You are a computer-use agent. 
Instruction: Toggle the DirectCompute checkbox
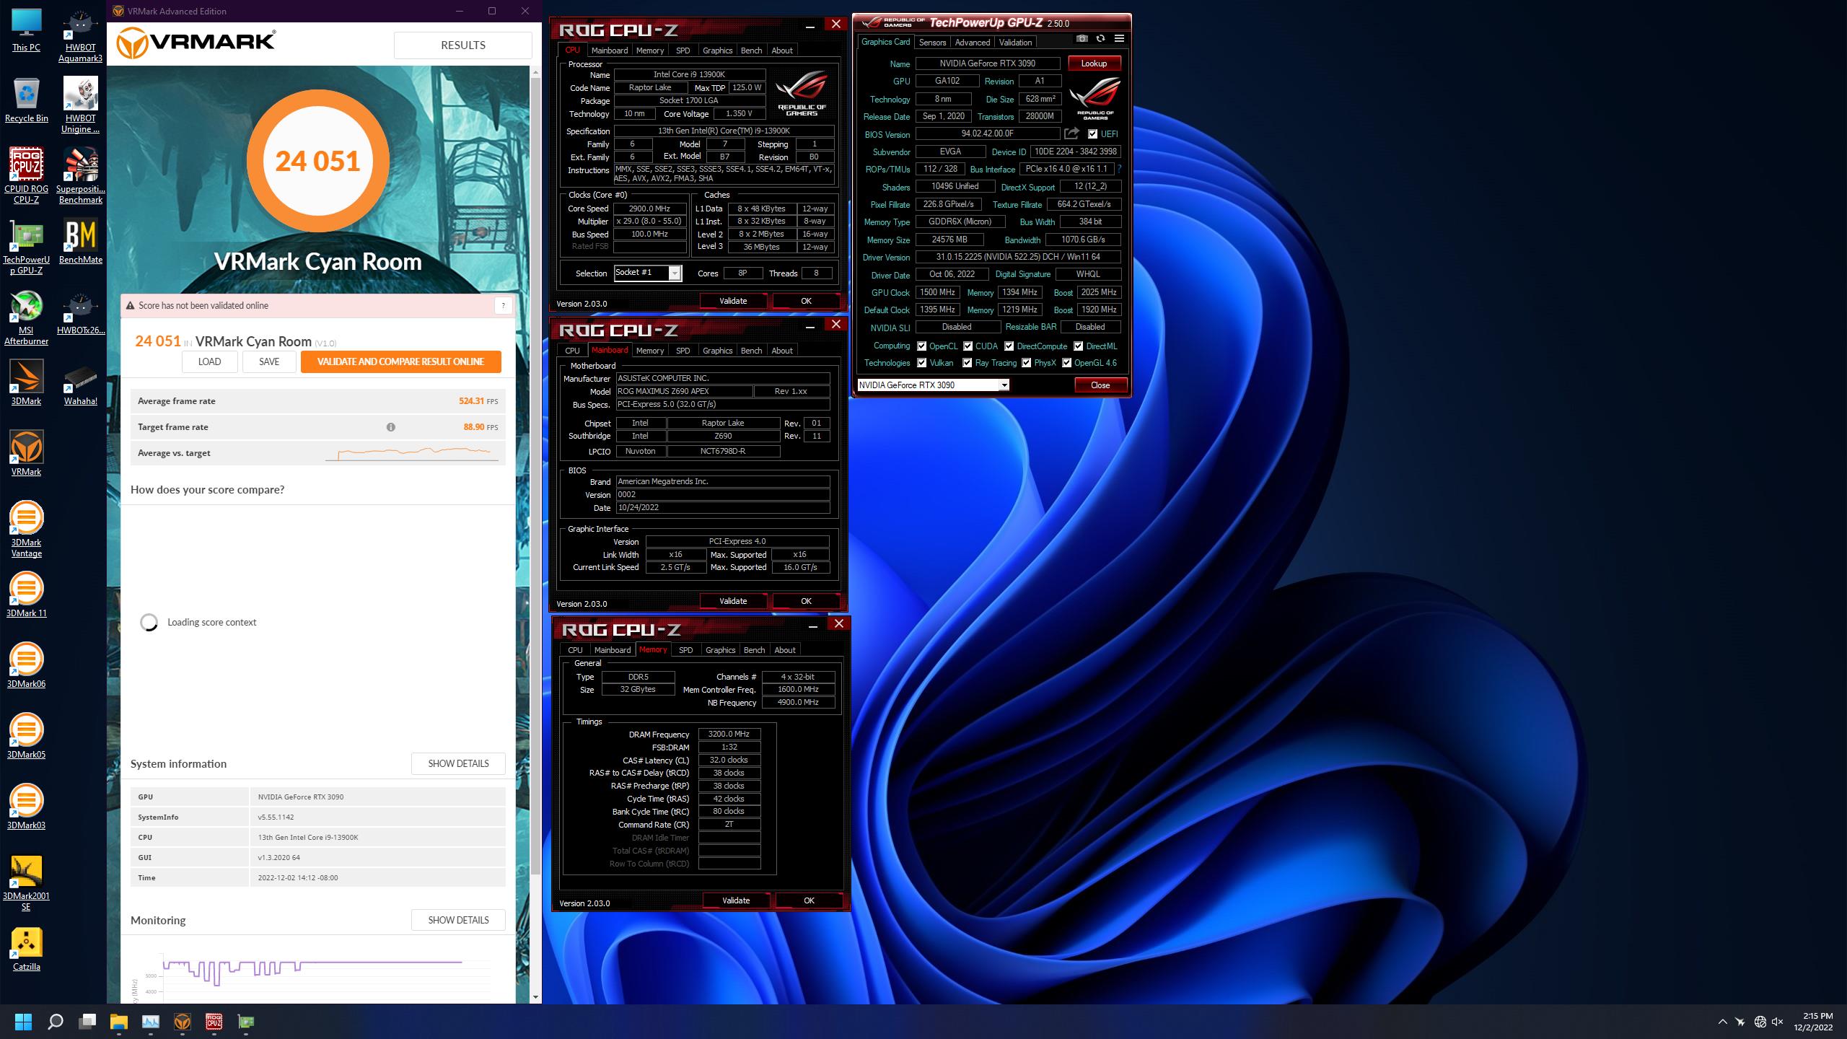(1009, 346)
